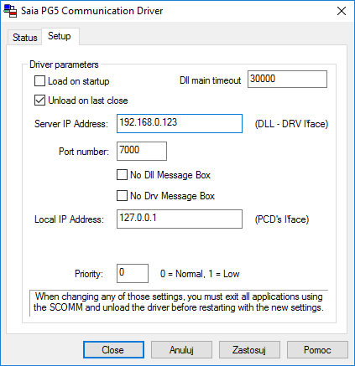Click the 'Server IP Address:' label
This screenshot has width=355, height=366.
tap(71, 124)
